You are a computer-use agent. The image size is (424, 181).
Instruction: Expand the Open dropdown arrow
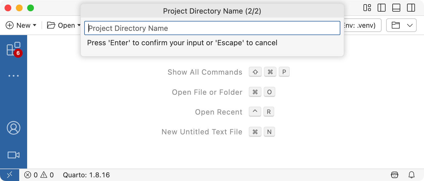tap(79, 25)
